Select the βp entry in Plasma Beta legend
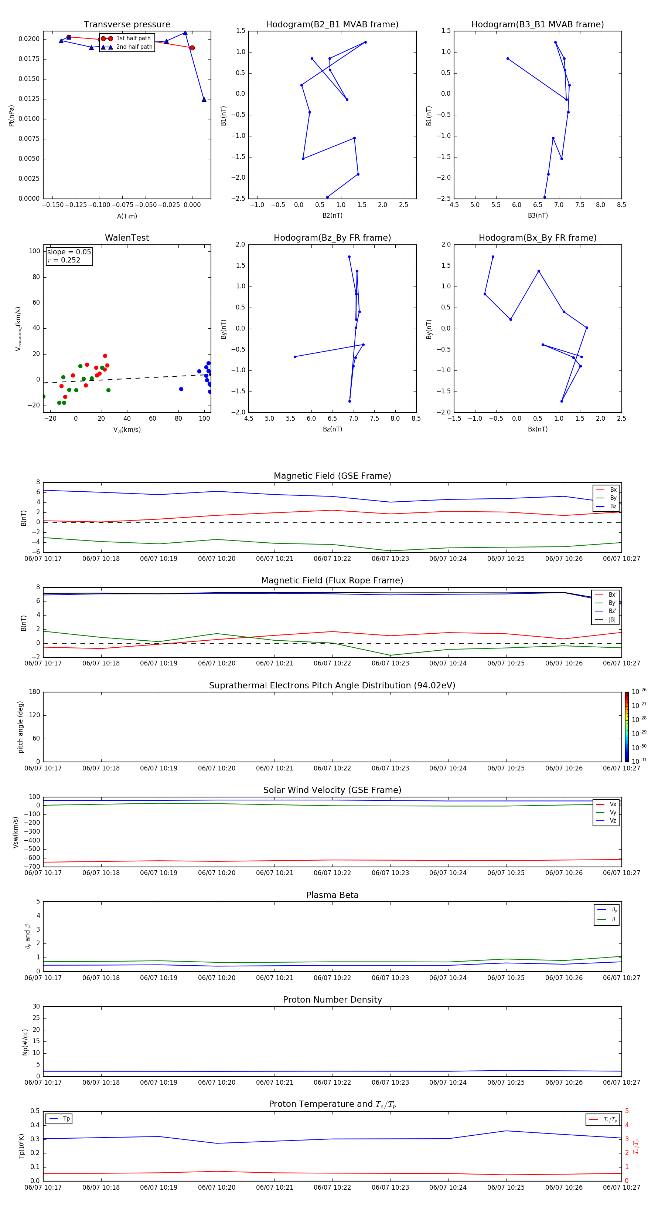Image resolution: width=665 pixels, height=1220 pixels. (607, 910)
